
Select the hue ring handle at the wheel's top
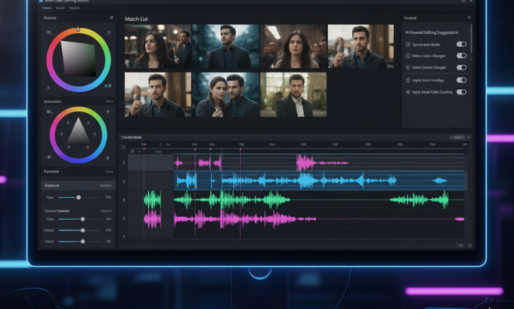coord(78,29)
